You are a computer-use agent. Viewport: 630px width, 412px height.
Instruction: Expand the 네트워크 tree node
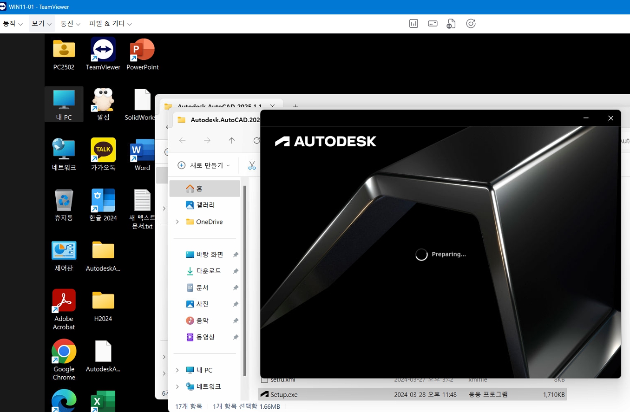point(177,386)
